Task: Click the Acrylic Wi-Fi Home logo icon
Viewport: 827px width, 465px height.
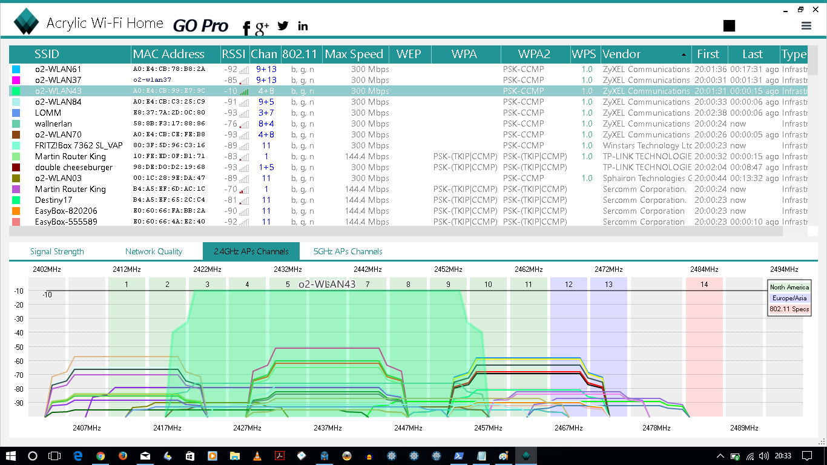Action: pyautogui.click(x=27, y=21)
